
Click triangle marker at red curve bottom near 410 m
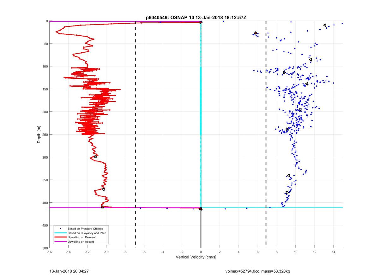[x=102, y=207]
